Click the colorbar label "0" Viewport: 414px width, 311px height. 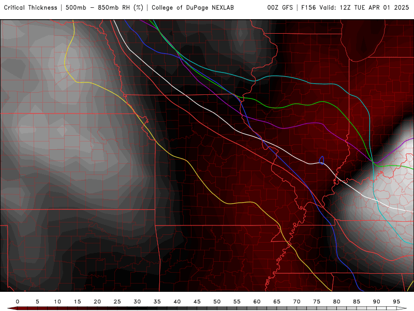[18, 302]
